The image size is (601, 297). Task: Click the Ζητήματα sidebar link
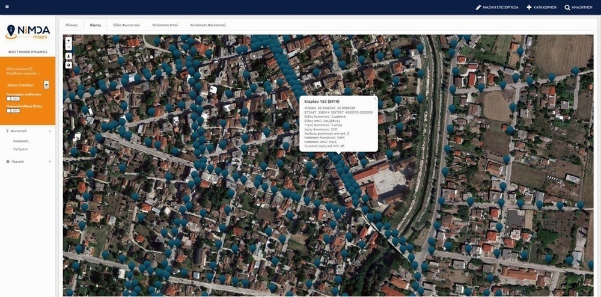point(20,149)
